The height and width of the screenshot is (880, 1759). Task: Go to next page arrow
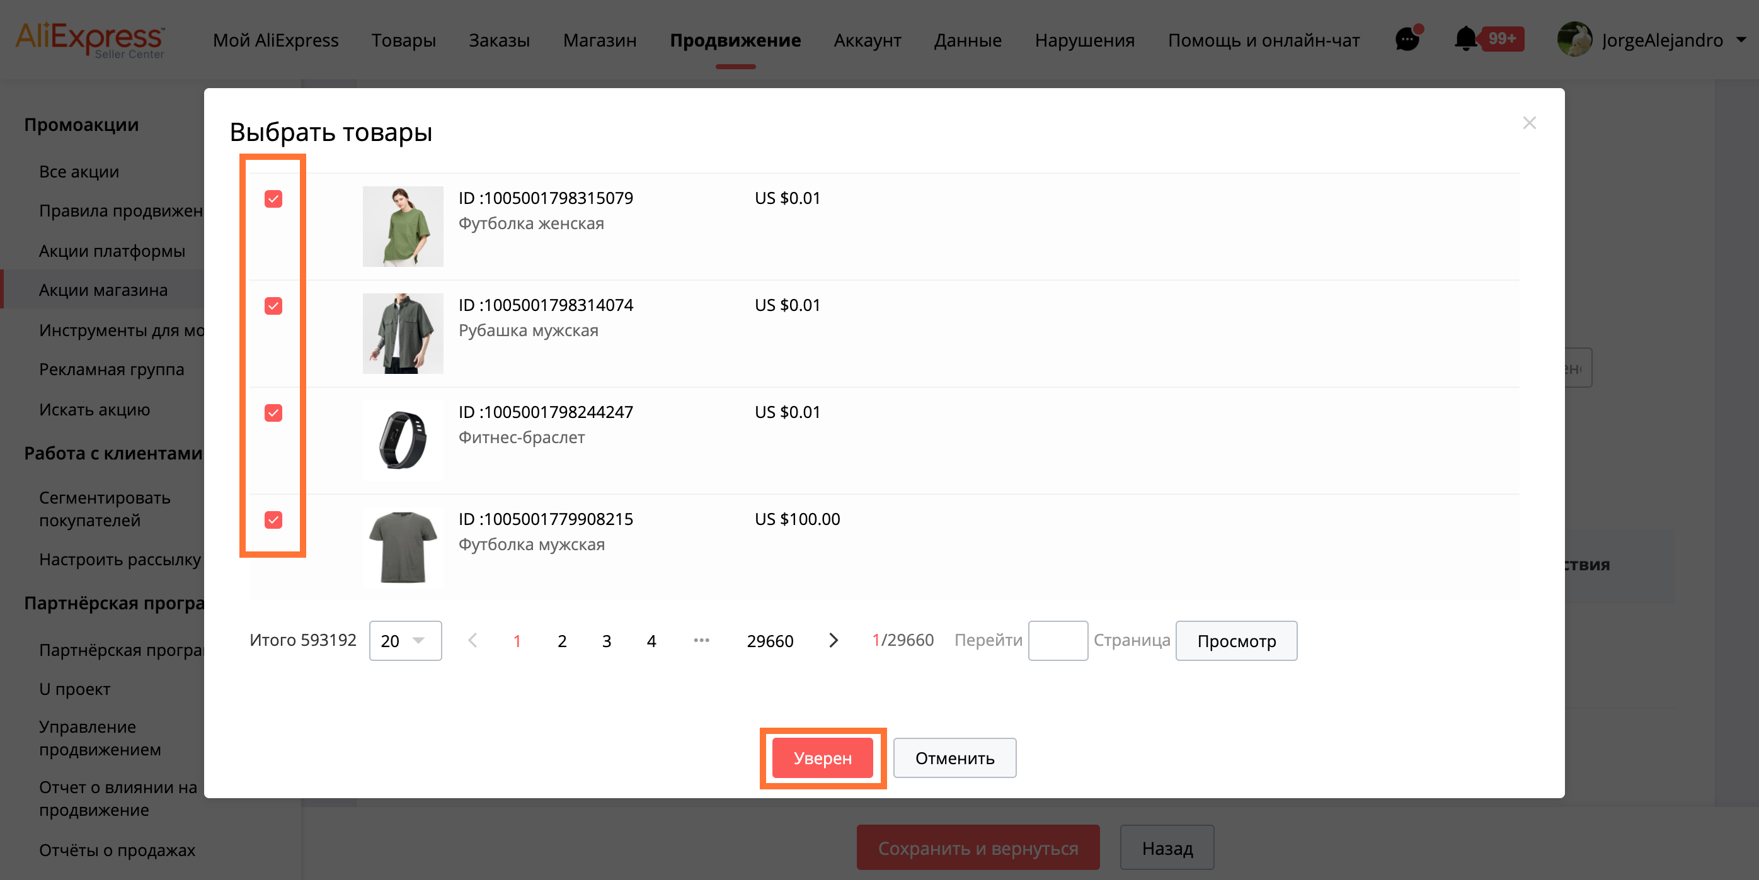click(x=832, y=640)
